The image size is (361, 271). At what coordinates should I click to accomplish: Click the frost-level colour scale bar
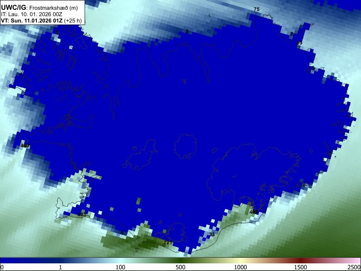[x=180, y=260]
